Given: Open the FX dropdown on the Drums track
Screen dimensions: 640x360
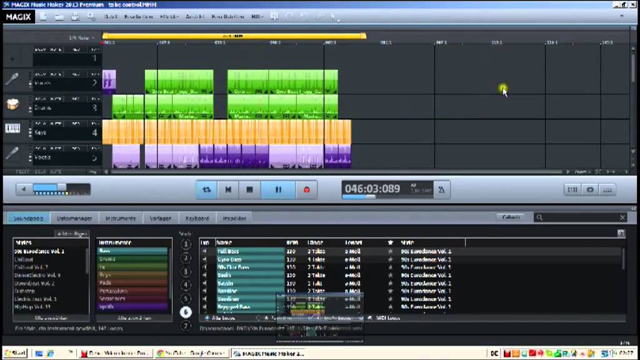Looking at the screenshot, I should tap(95, 99).
